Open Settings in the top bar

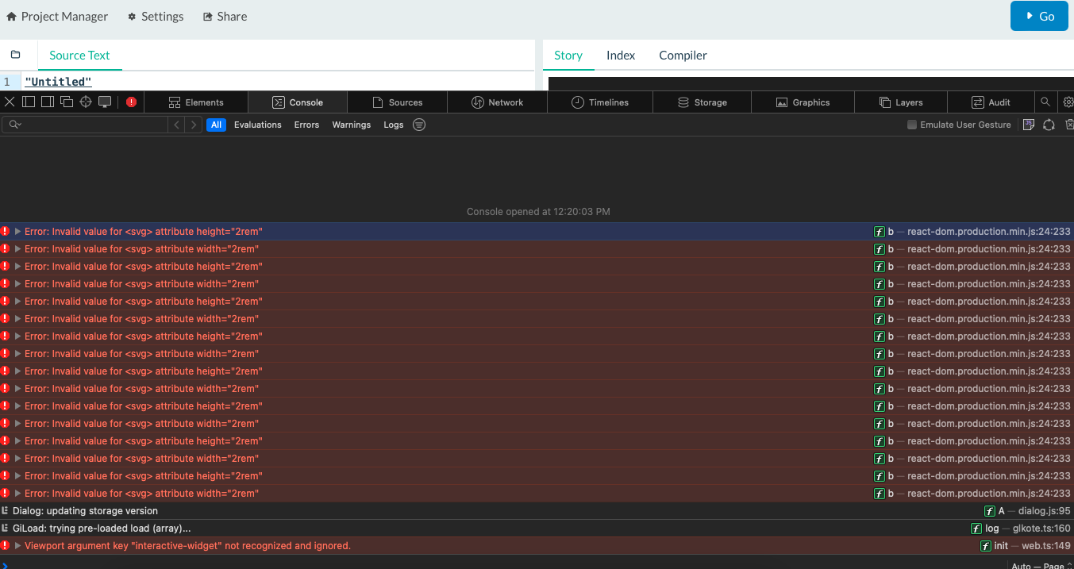[156, 16]
